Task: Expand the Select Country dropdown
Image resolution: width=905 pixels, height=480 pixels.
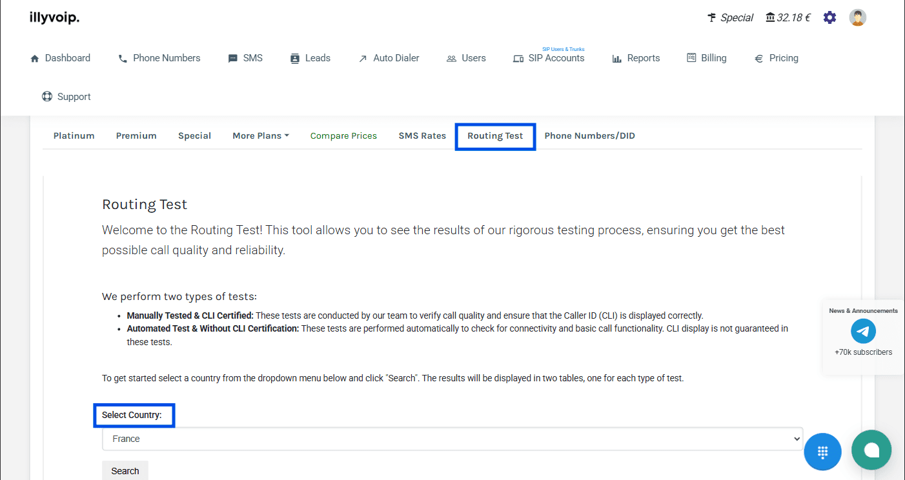Action: click(452, 439)
